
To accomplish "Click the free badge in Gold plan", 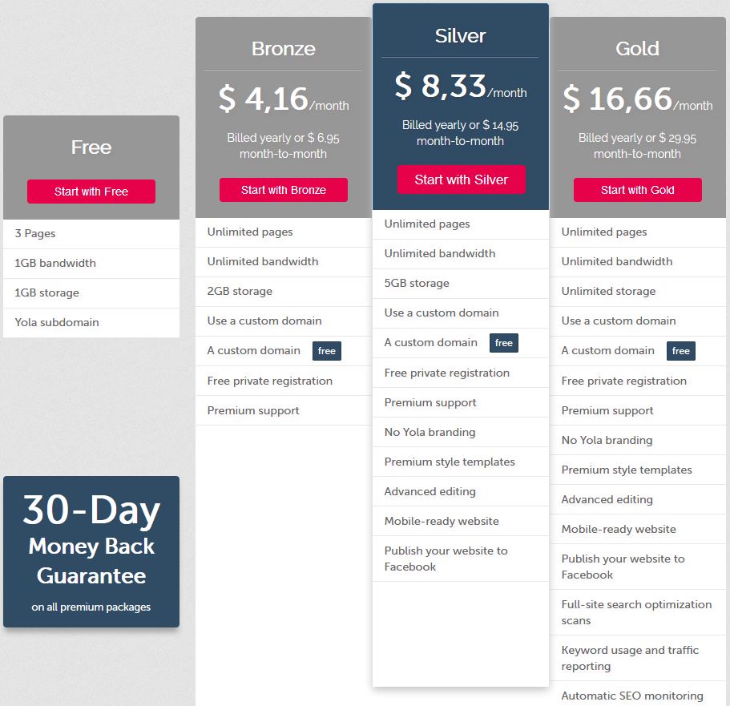I will pos(680,351).
